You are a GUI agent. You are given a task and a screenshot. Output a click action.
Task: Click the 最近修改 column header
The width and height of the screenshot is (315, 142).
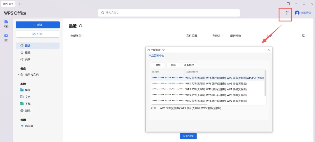235,36
